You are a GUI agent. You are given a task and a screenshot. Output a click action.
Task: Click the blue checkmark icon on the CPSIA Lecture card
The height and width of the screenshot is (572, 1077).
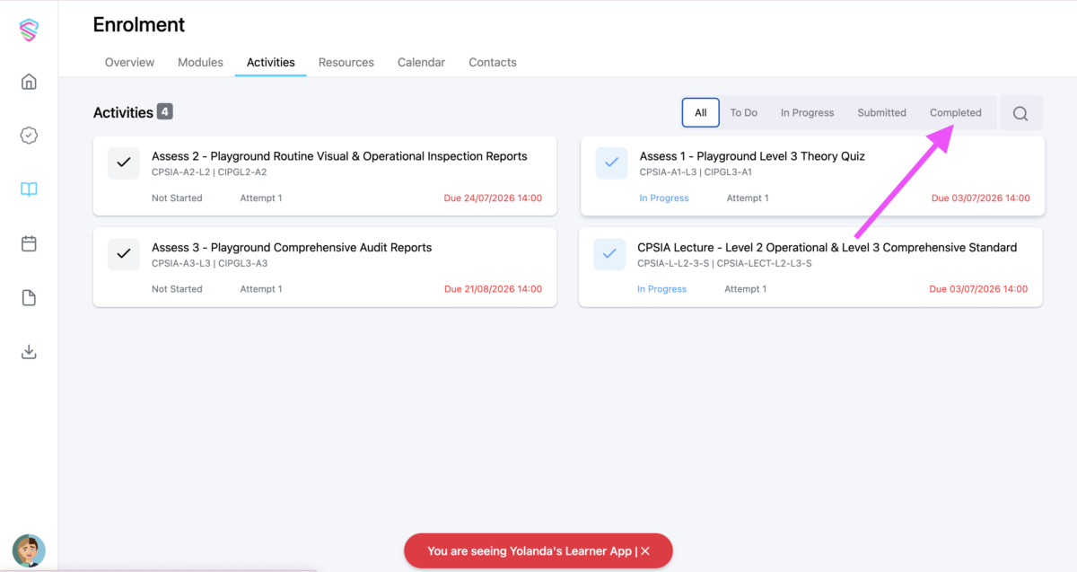click(x=609, y=254)
